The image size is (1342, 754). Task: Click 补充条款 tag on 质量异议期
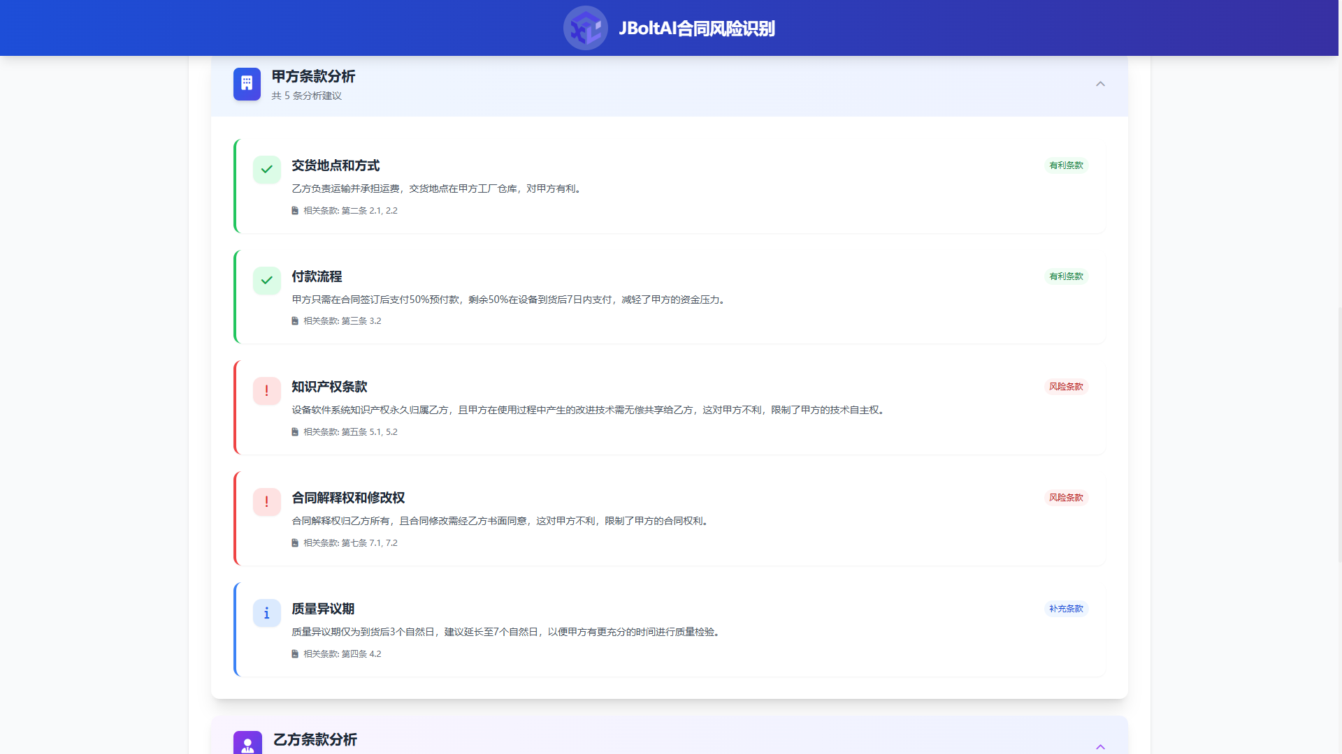click(1066, 609)
